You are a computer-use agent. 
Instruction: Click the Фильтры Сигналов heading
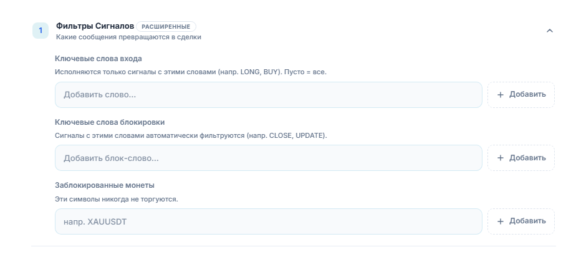pyautogui.click(x=95, y=26)
